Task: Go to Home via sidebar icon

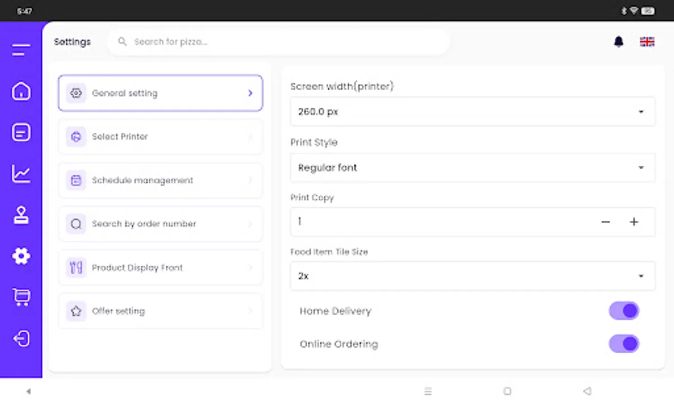Action: 21,91
